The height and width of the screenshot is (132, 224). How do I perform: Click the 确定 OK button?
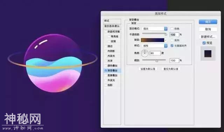coord(208,22)
